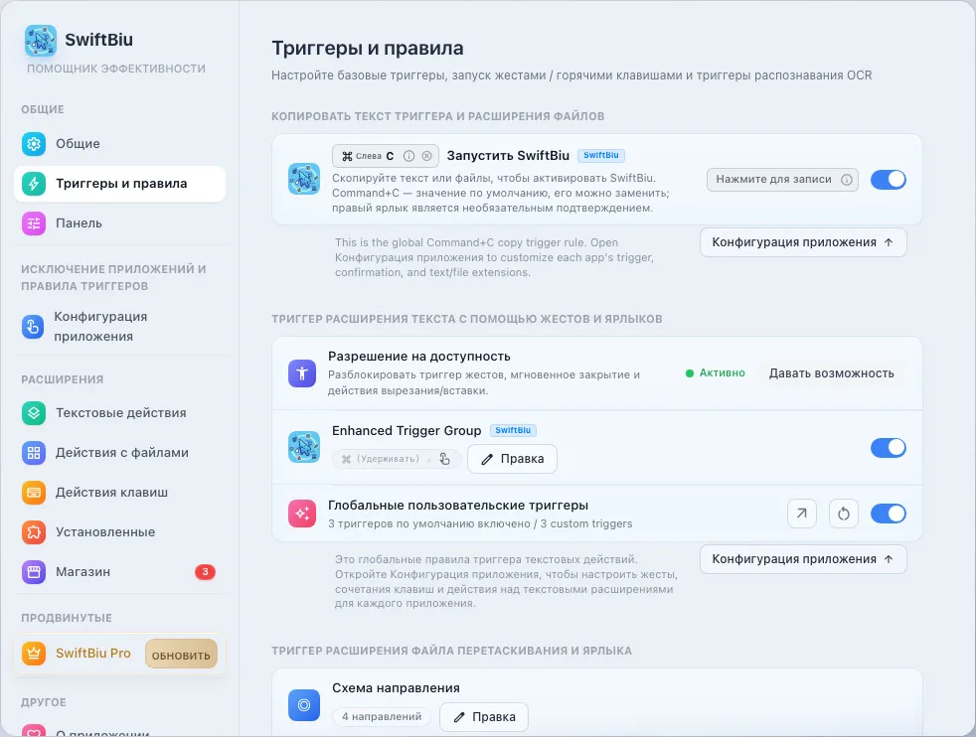The height and width of the screenshot is (737, 976).
Task: Toggle the Enhanced Trigger Group switch
Action: (889, 448)
